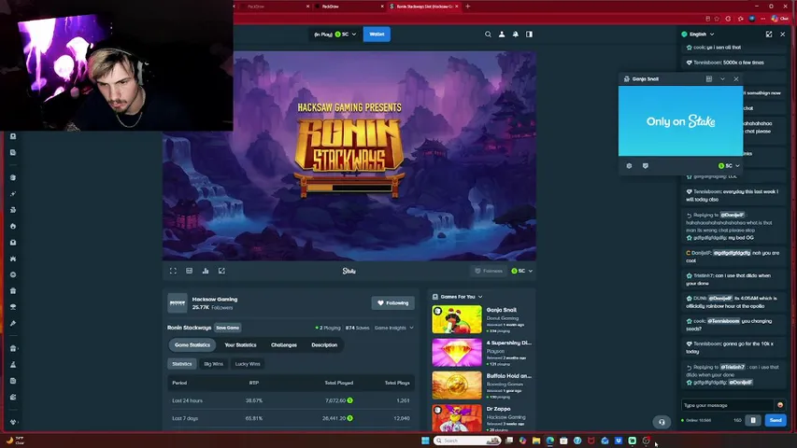Send the chat message

(x=776, y=420)
